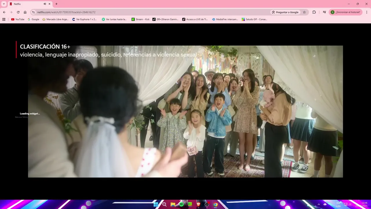371x209 pixels.
Task: Close the Netflix tab
Action: tap(50, 4)
